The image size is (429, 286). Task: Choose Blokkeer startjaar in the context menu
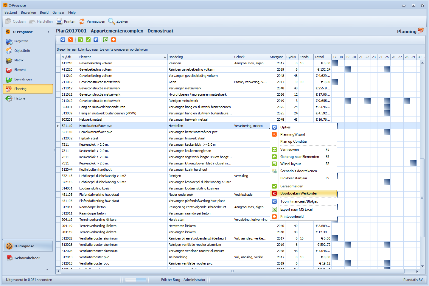click(304, 178)
